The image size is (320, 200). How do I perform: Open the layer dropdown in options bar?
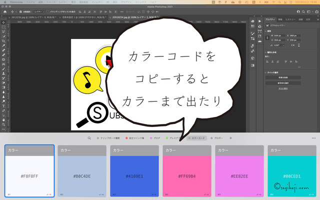[x=39, y=12]
